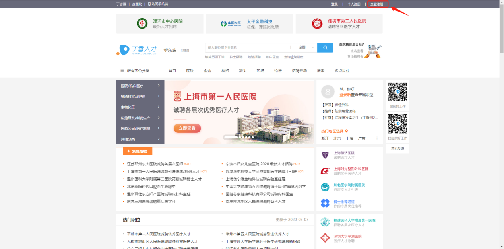Viewport: 504px width, 249px height.
Task: Open 平湖市第一人民医院诚聘优秀医疗人才 listing
Action: pyautogui.click(x=159, y=234)
